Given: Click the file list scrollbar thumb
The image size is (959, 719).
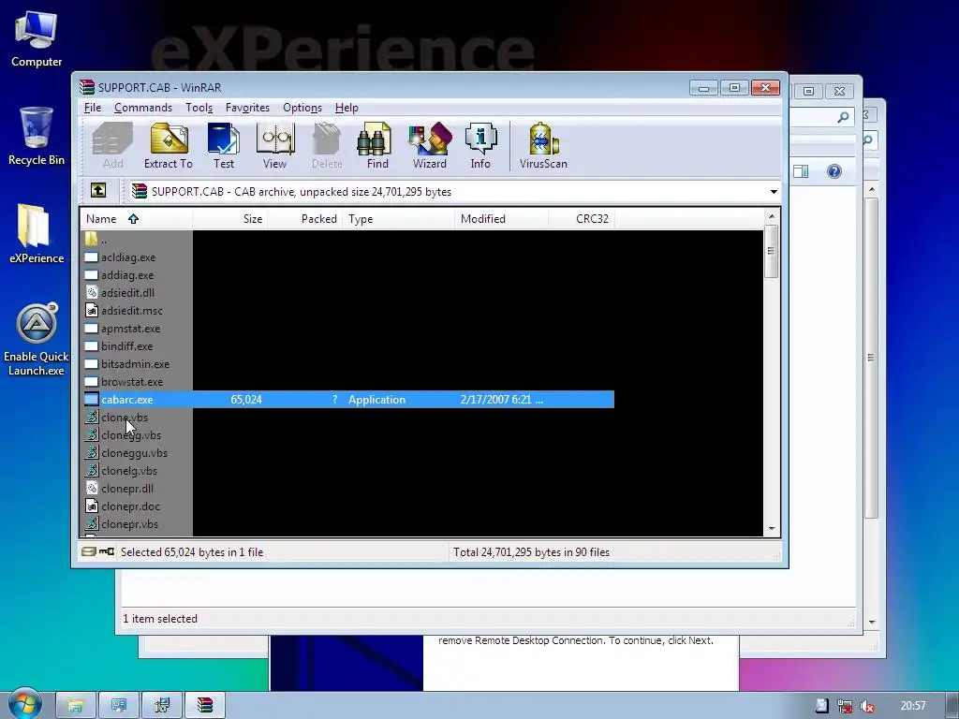Looking at the screenshot, I should [x=772, y=251].
